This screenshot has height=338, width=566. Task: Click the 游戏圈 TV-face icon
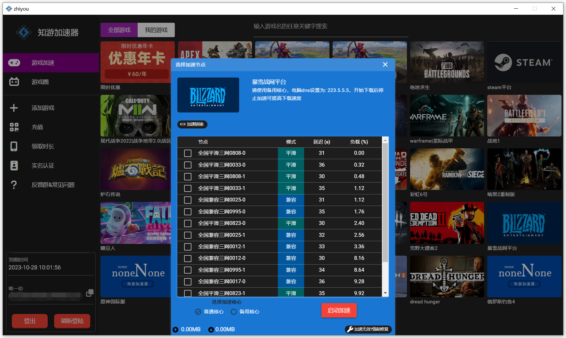14,82
